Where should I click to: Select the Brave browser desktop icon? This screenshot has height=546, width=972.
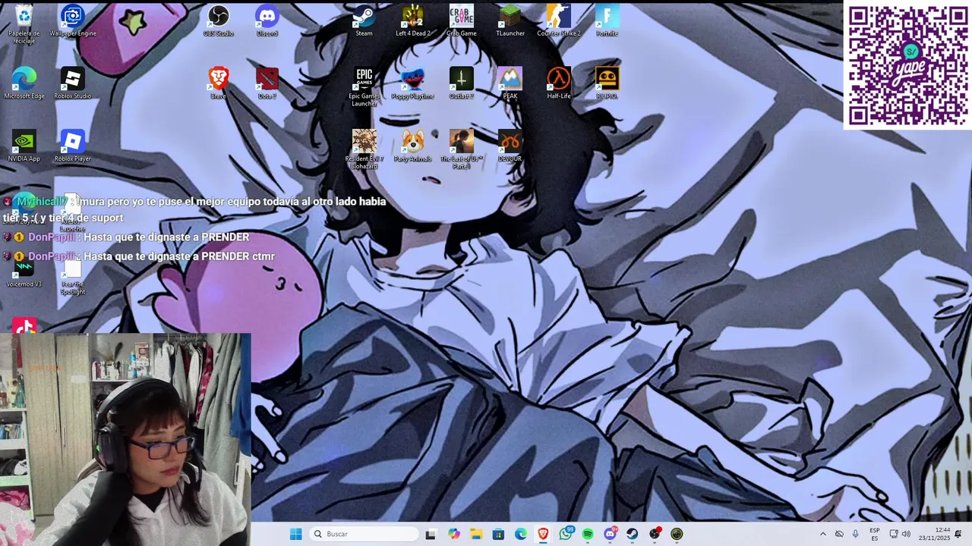[219, 83]
